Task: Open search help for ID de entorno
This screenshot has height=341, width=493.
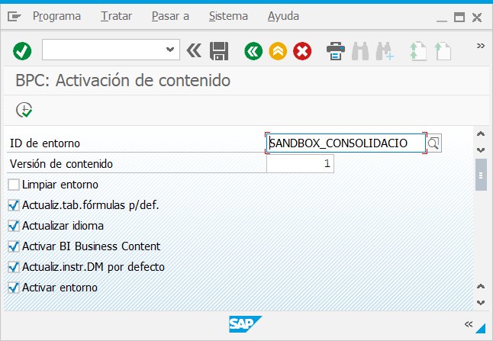Action: coord(434,143)
